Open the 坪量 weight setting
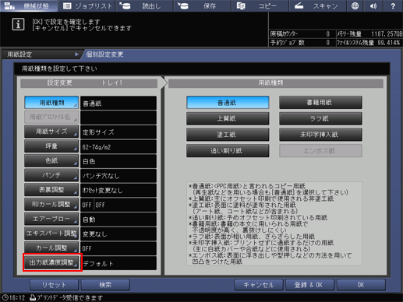Image resolution: width=403 pixels, height=302 pixels. (51, 146)
